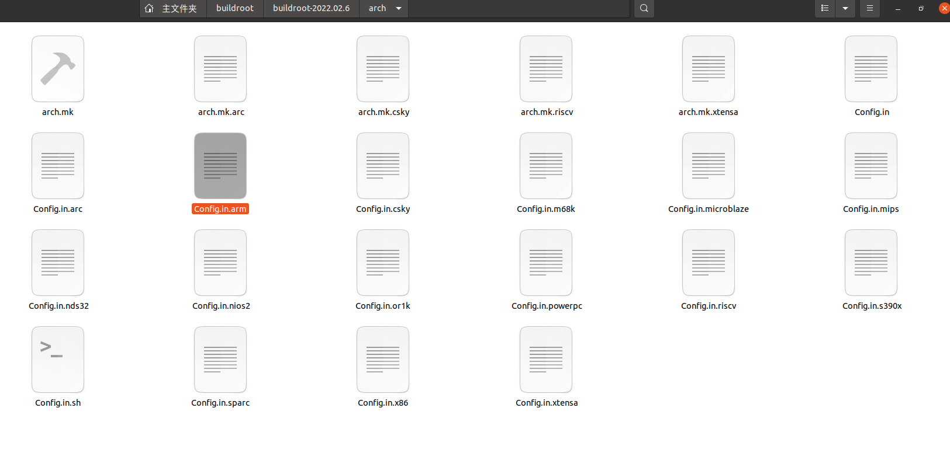This screenshot has height=453, width=950.
Task: Click the file name label Config.in.nios2
Action: (221, 306)
